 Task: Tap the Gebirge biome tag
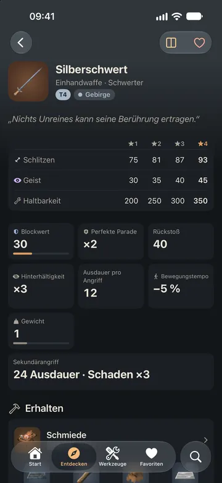click(94, 94)
